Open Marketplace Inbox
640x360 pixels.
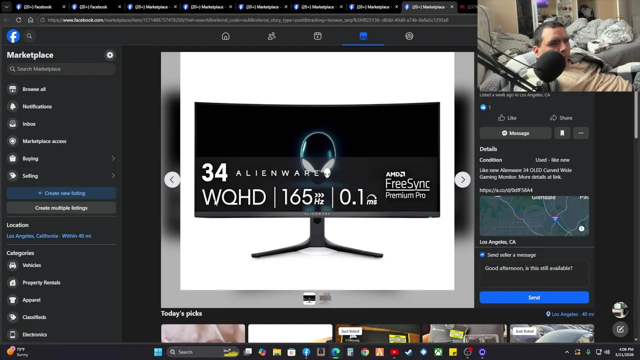61,124
